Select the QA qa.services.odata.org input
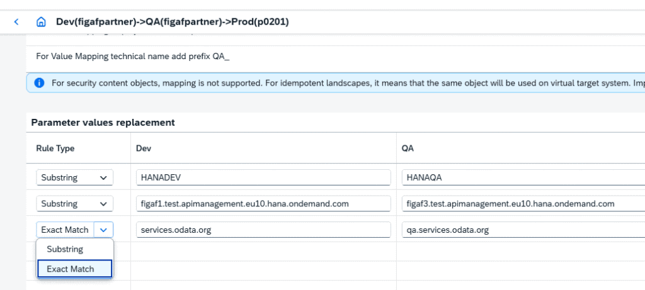The height and width of the screenshot is (290, 645). 523,230
